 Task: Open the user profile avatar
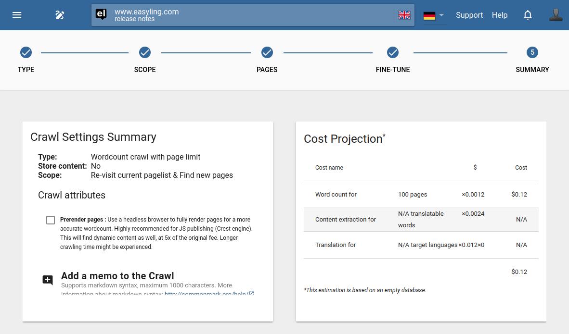(556, 15)
